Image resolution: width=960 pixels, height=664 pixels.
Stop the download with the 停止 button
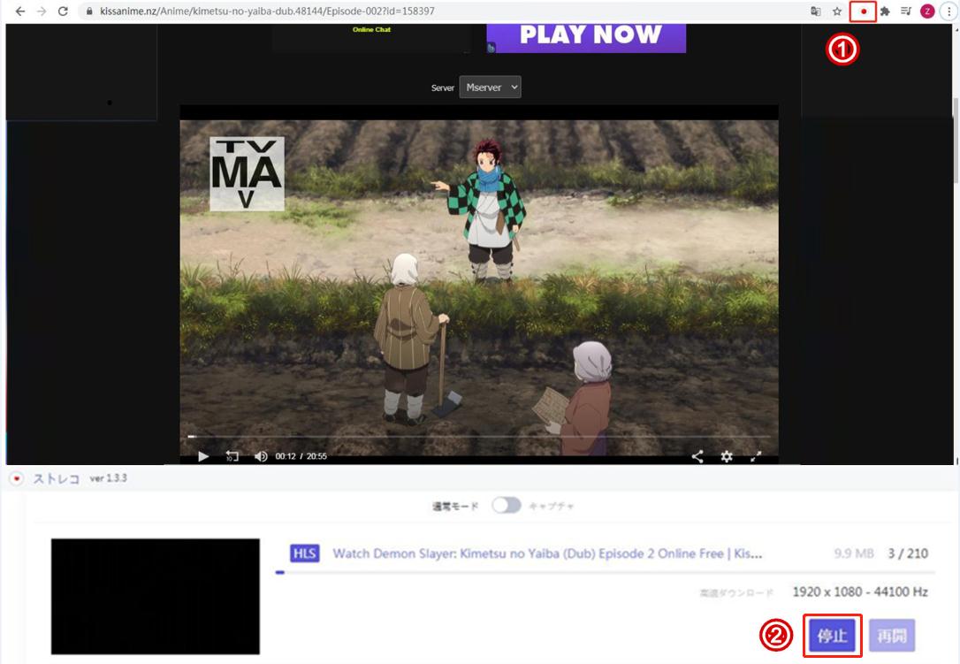click(x=832, y=636)
